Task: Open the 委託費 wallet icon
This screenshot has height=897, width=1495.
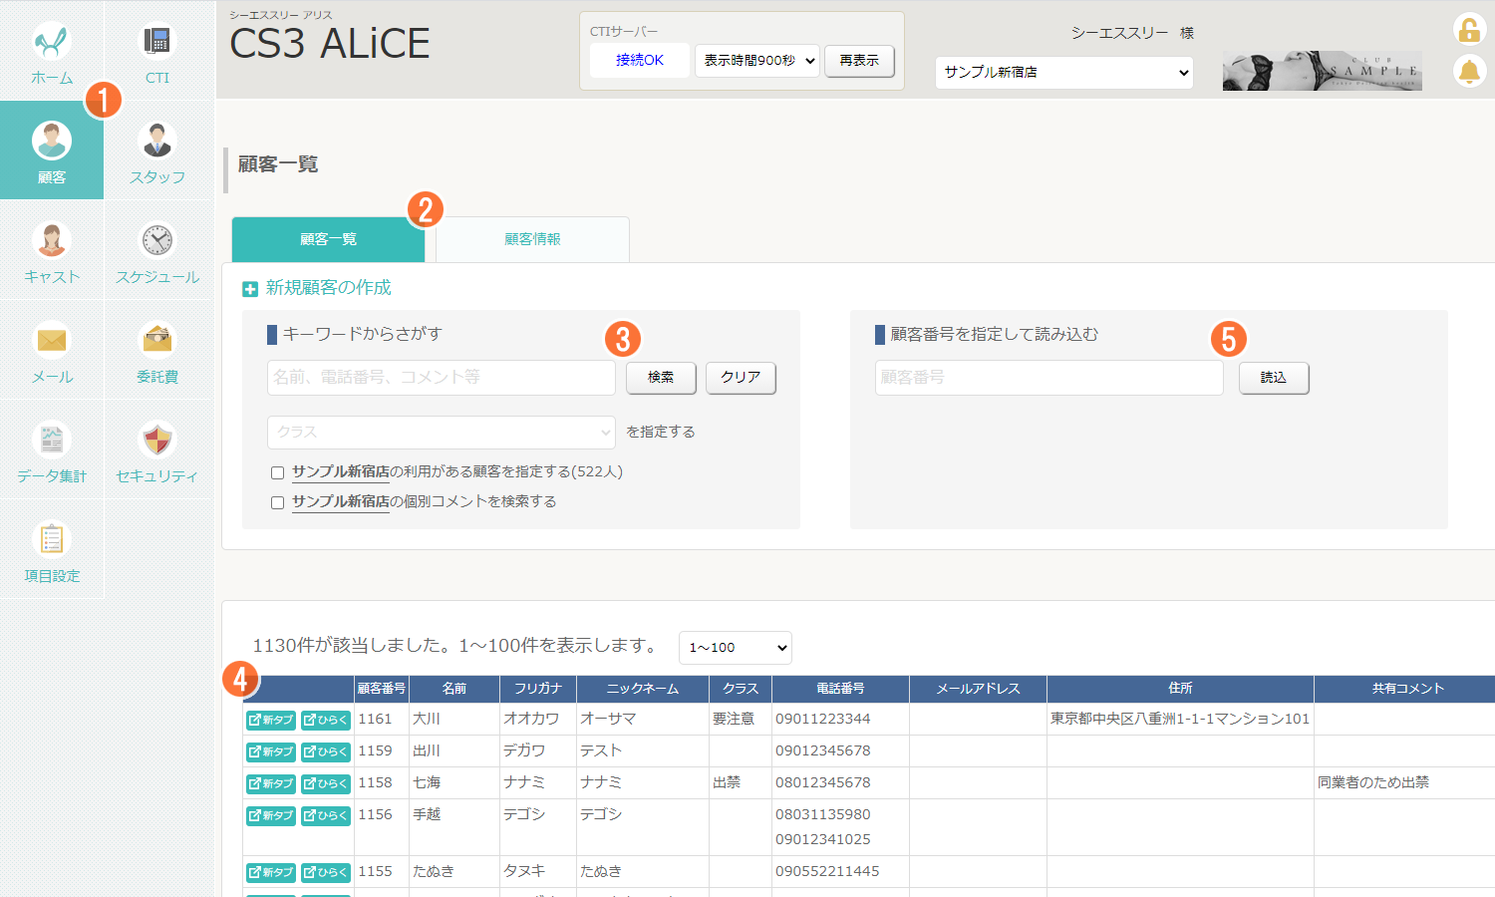Action: 157,341
